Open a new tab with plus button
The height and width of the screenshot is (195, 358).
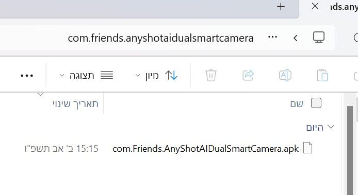point(281,7)
